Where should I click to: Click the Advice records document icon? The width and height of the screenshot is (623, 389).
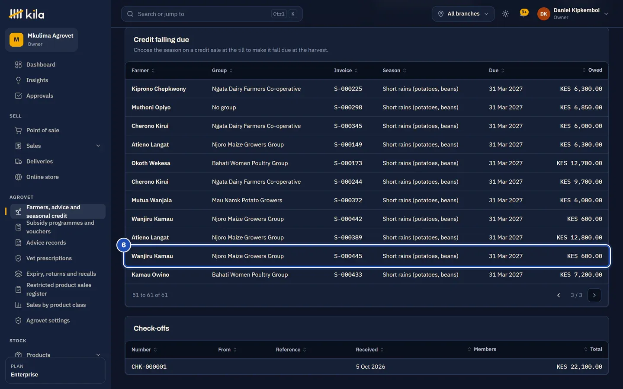click(18, 242)
